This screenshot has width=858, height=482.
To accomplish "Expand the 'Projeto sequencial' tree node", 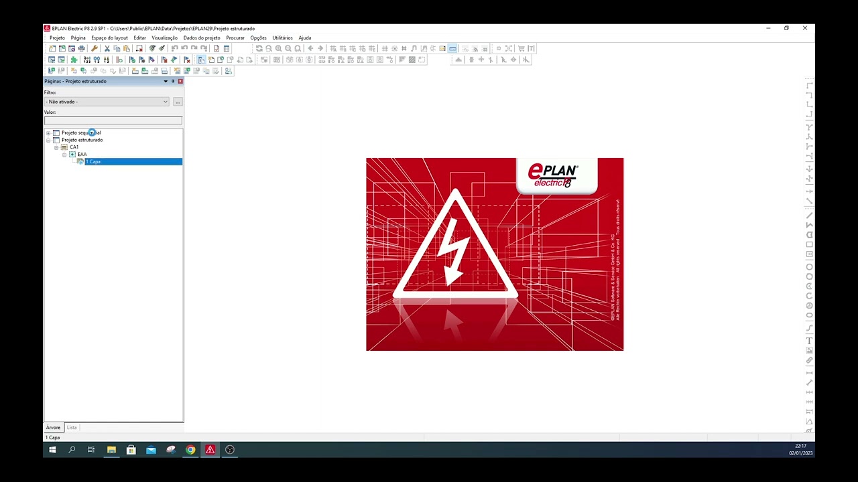I will 48,133.
